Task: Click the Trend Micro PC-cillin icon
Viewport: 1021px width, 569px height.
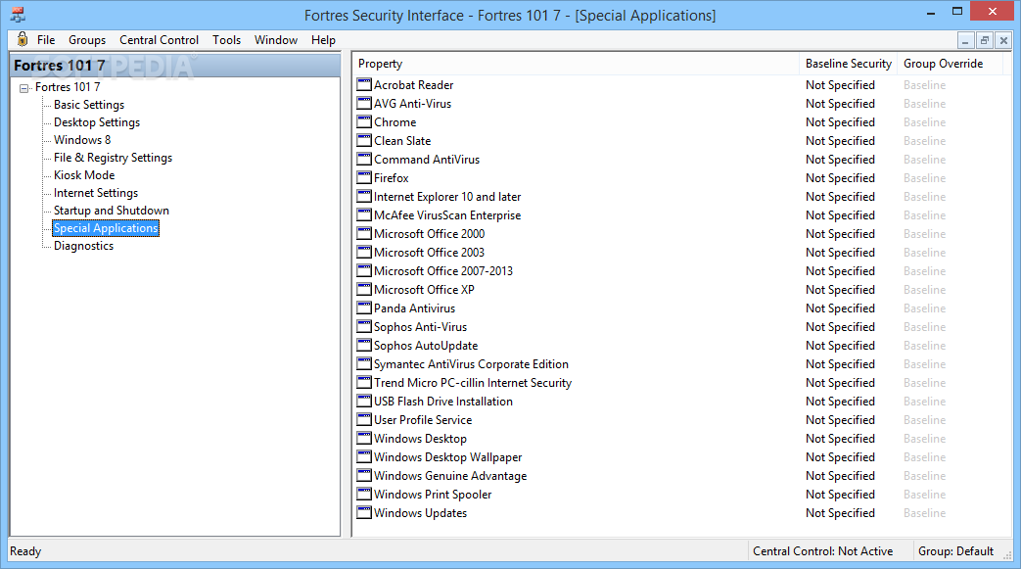Action: coord(364,382)
